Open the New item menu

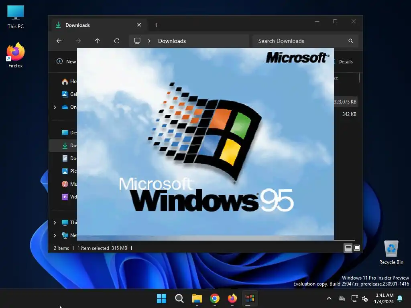[x=66, y=61]
